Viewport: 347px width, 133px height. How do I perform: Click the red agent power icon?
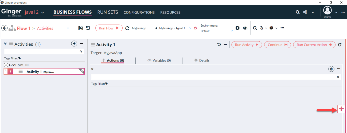tap(195, 28)
